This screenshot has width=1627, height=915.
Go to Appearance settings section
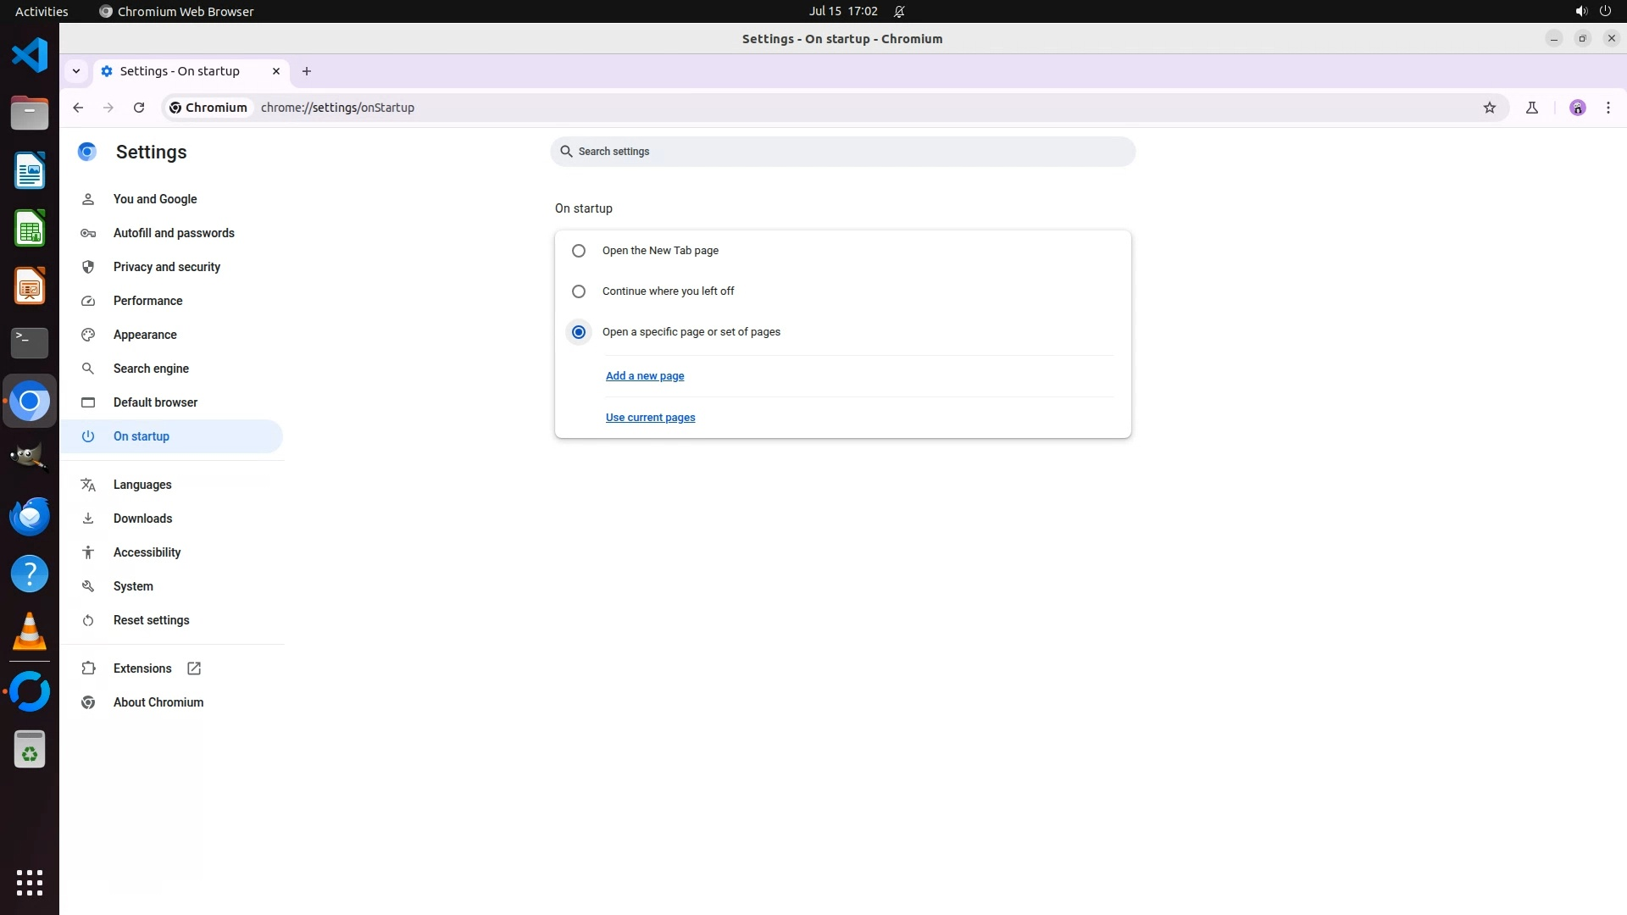(145, 335)
